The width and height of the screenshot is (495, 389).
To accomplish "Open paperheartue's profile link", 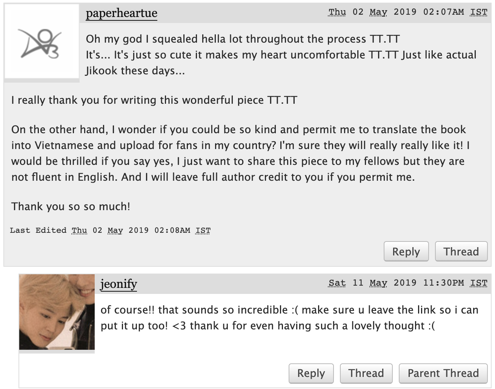I will [121, 13].
